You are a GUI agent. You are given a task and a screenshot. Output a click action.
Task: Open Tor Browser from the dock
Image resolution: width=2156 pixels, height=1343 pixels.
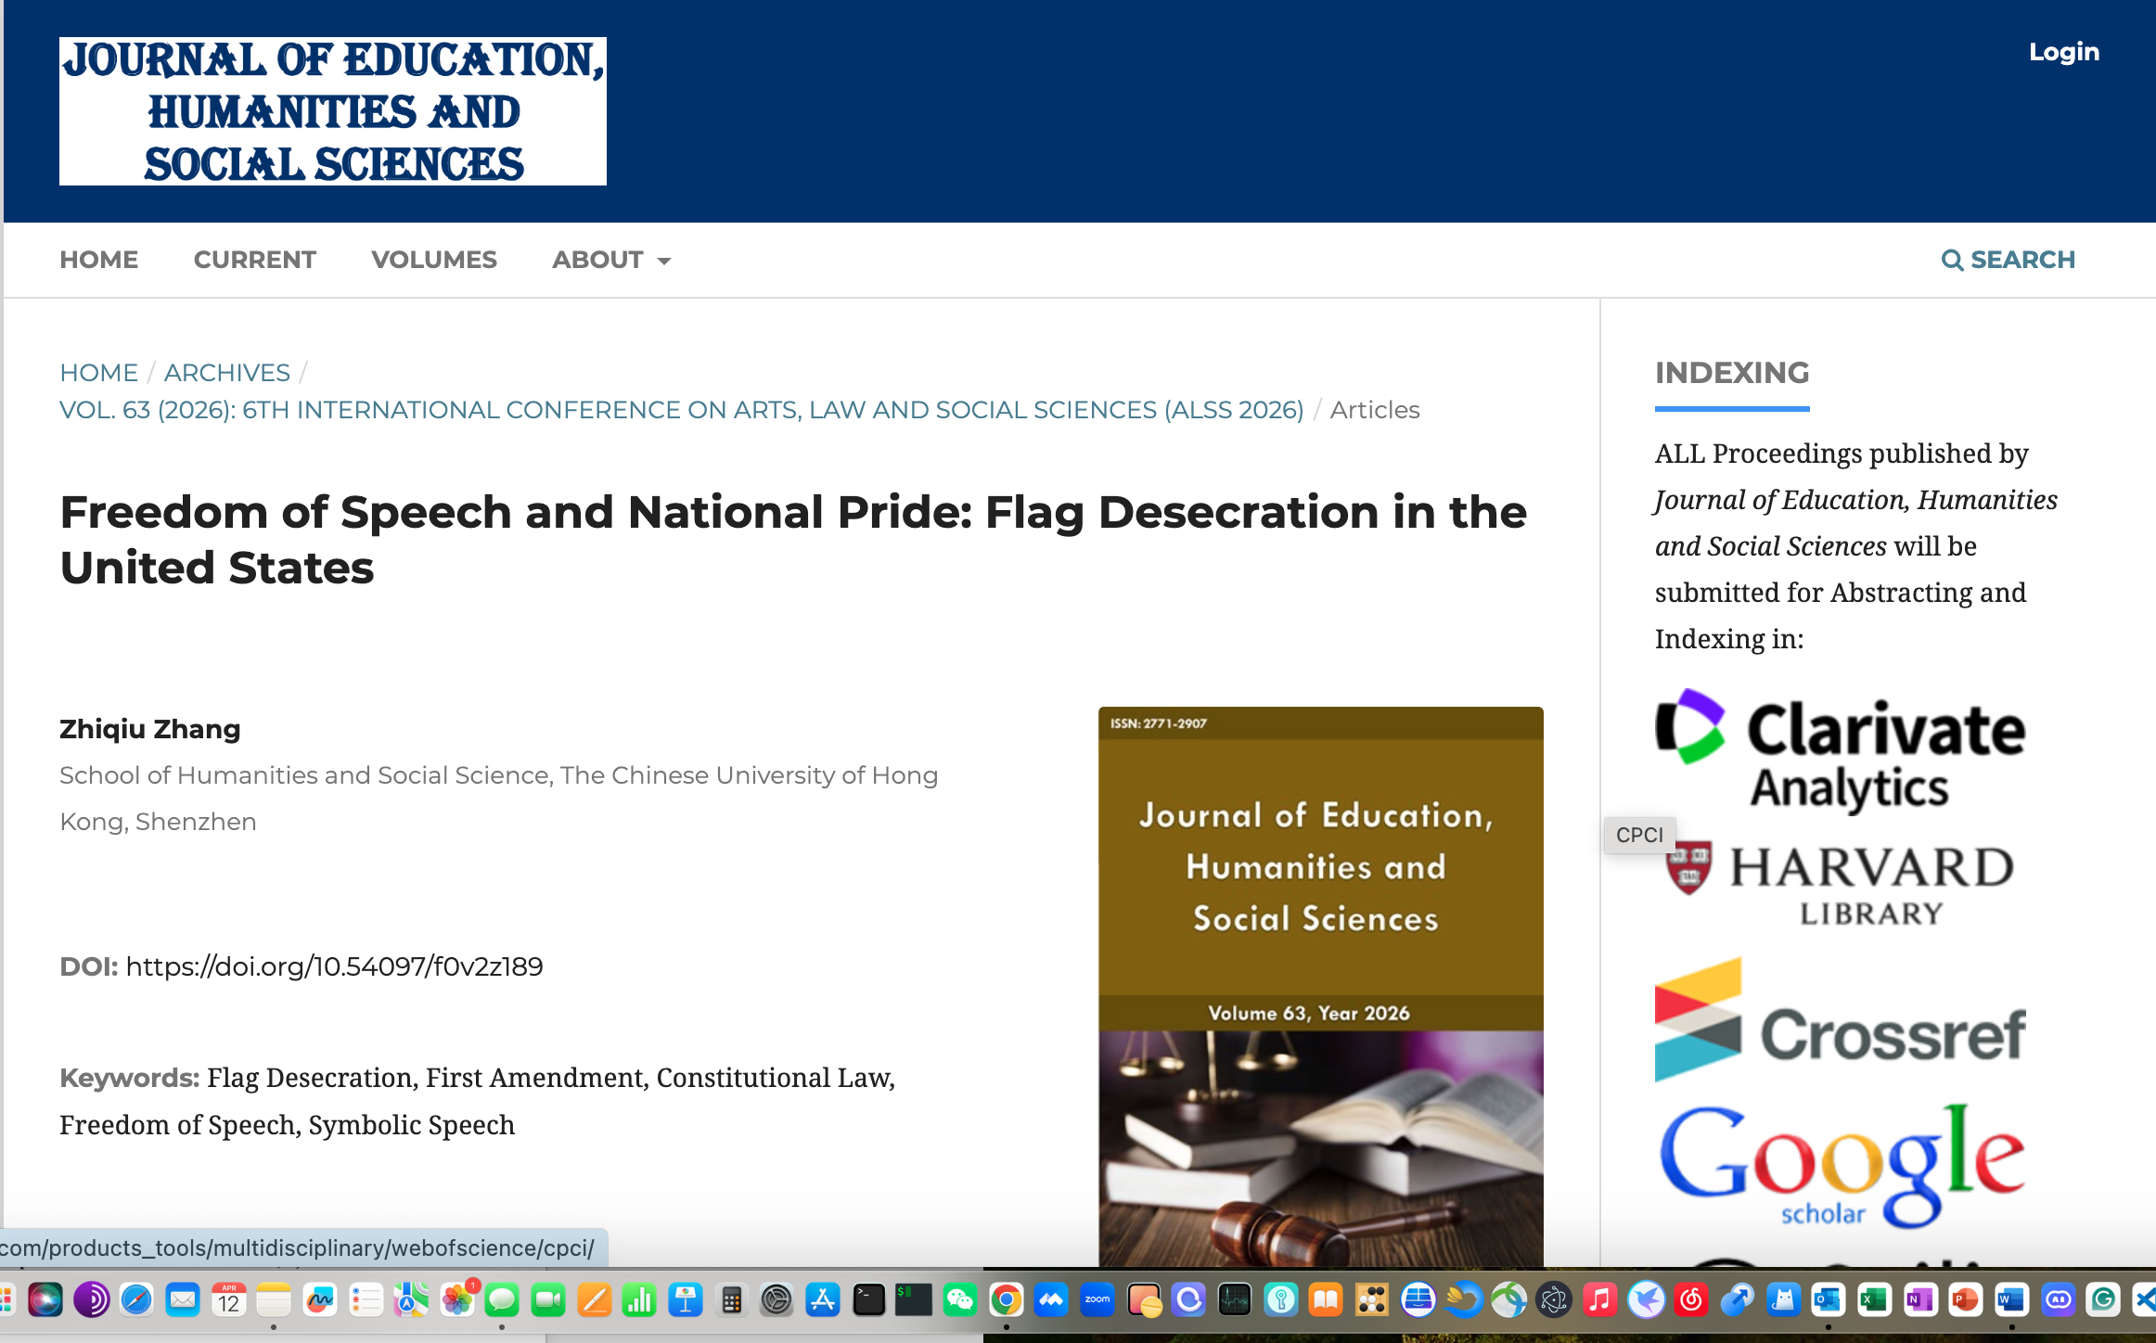pyautogui.click(x=91, y=1300)
